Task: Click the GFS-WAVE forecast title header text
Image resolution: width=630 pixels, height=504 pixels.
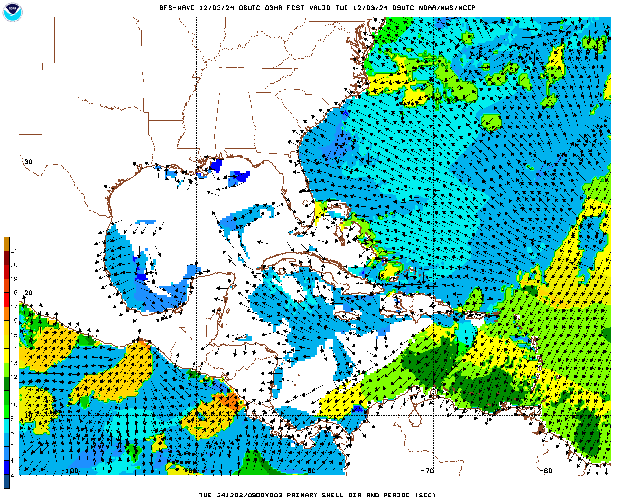Action: [317, 8]
